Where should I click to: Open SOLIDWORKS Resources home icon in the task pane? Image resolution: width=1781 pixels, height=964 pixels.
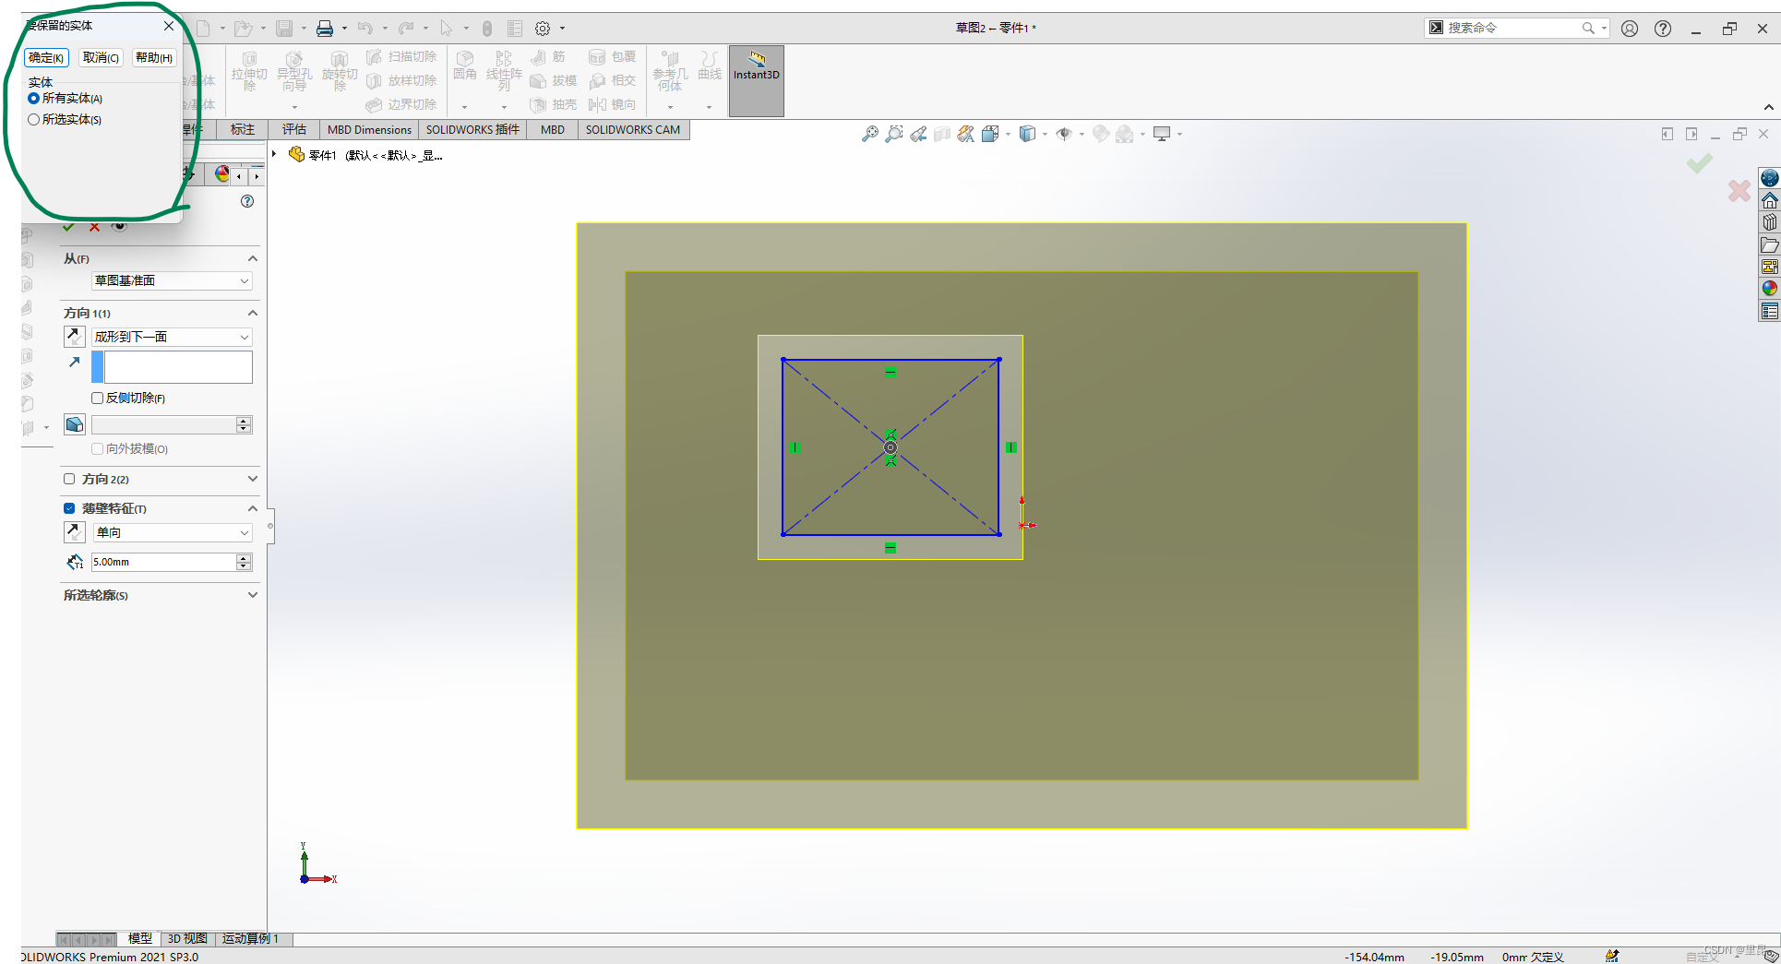1769,200
